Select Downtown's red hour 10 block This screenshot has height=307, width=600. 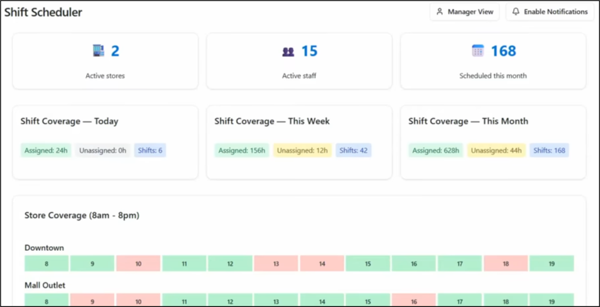138,264
